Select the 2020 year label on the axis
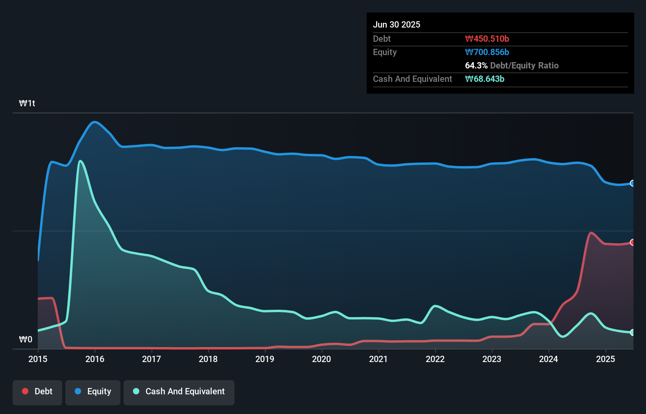 click(321, 359)
